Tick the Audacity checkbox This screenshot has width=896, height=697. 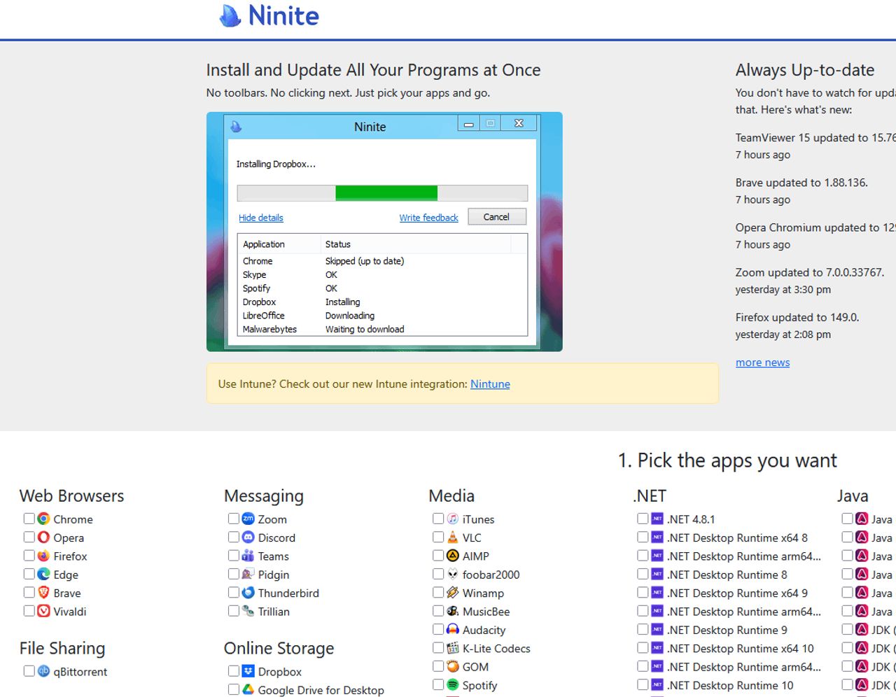coord(438,629)
